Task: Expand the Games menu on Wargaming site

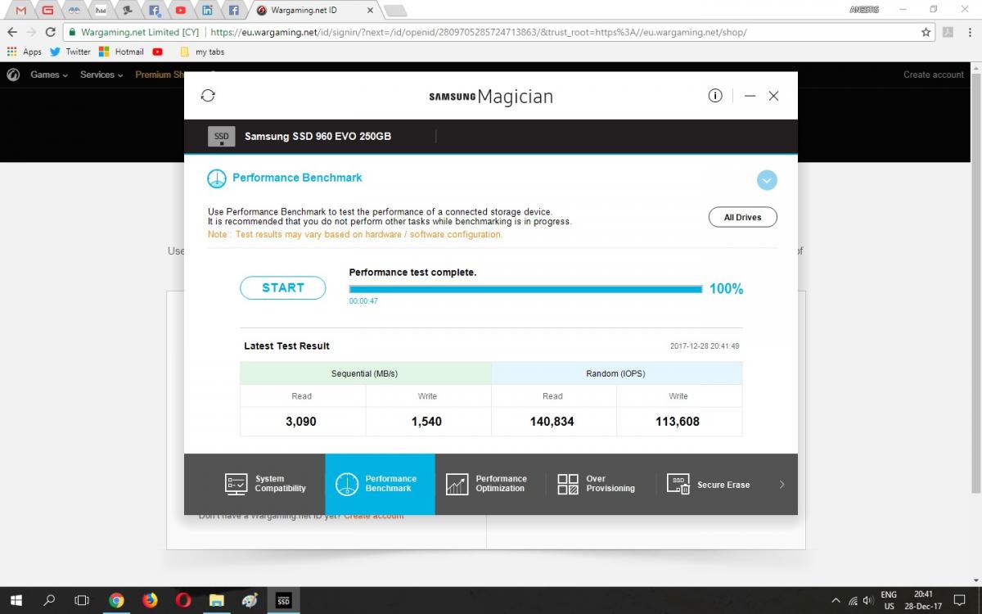Action: [49, 74]
